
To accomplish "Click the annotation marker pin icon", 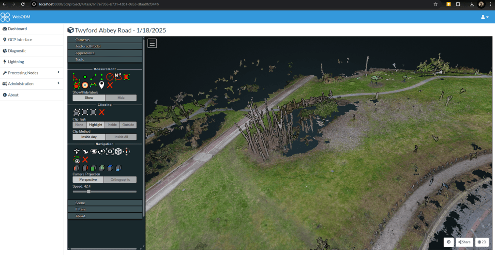I will pos(102,85).
